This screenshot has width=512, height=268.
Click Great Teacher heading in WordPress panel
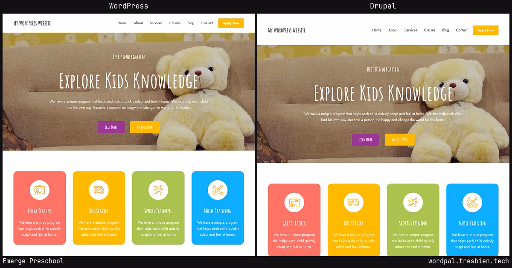coord(39,211)
